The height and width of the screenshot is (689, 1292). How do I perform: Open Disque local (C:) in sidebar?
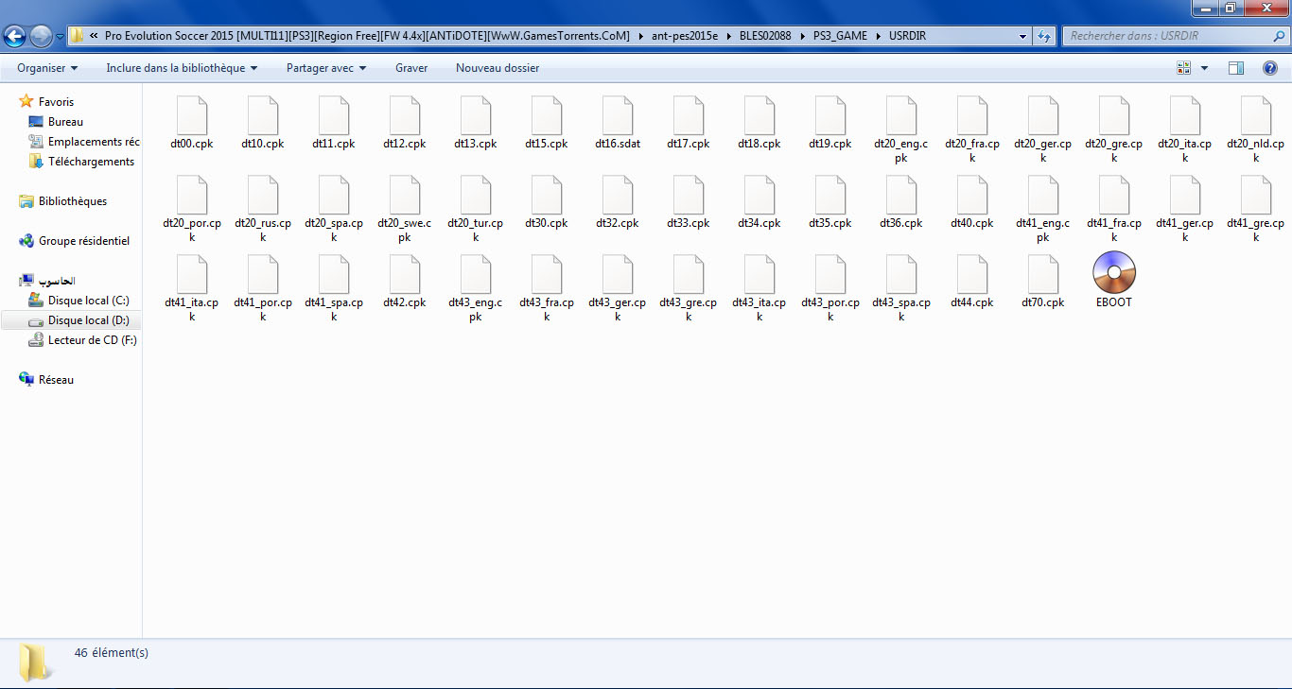click(88, 301)
